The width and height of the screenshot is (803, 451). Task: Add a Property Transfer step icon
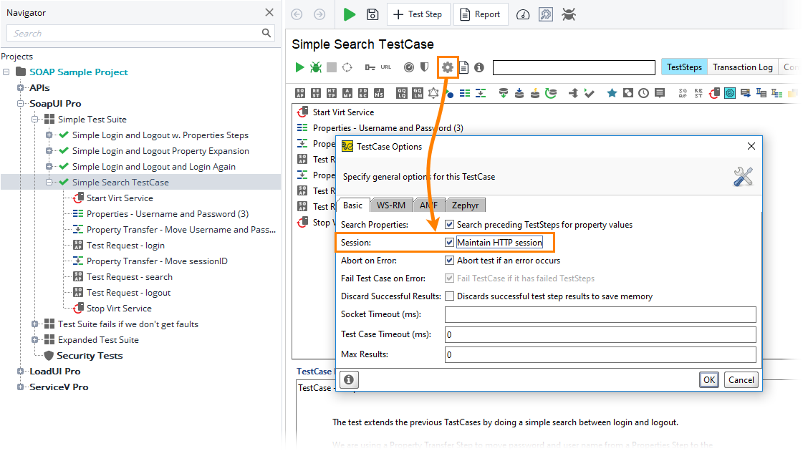(x=481, y=93)
